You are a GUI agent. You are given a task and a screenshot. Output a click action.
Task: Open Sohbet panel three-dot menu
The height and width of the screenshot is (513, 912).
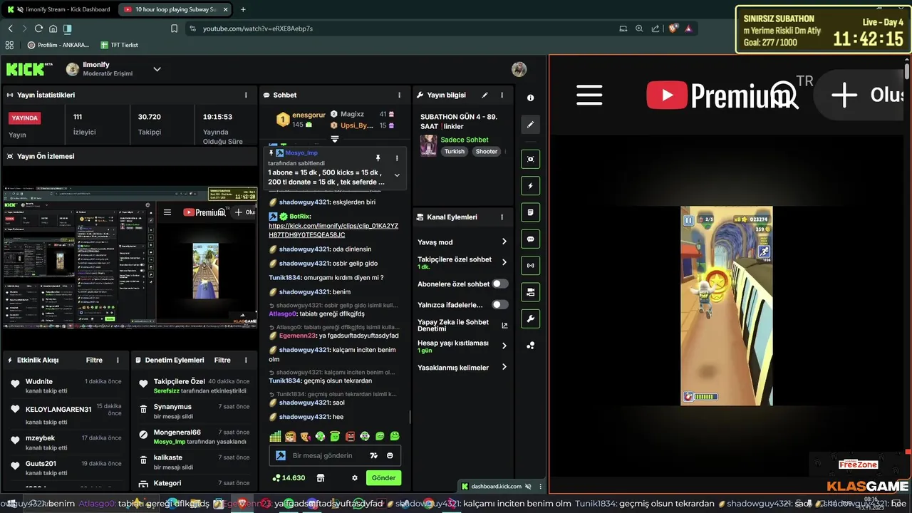pos(399,95)
